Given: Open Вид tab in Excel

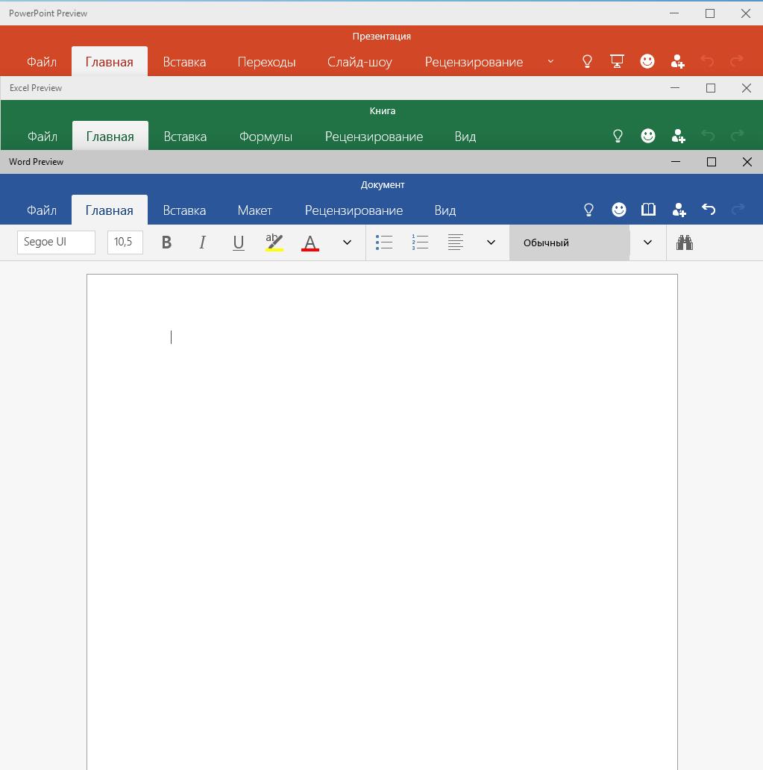Looking at the screenshot, I should point(465,137).
